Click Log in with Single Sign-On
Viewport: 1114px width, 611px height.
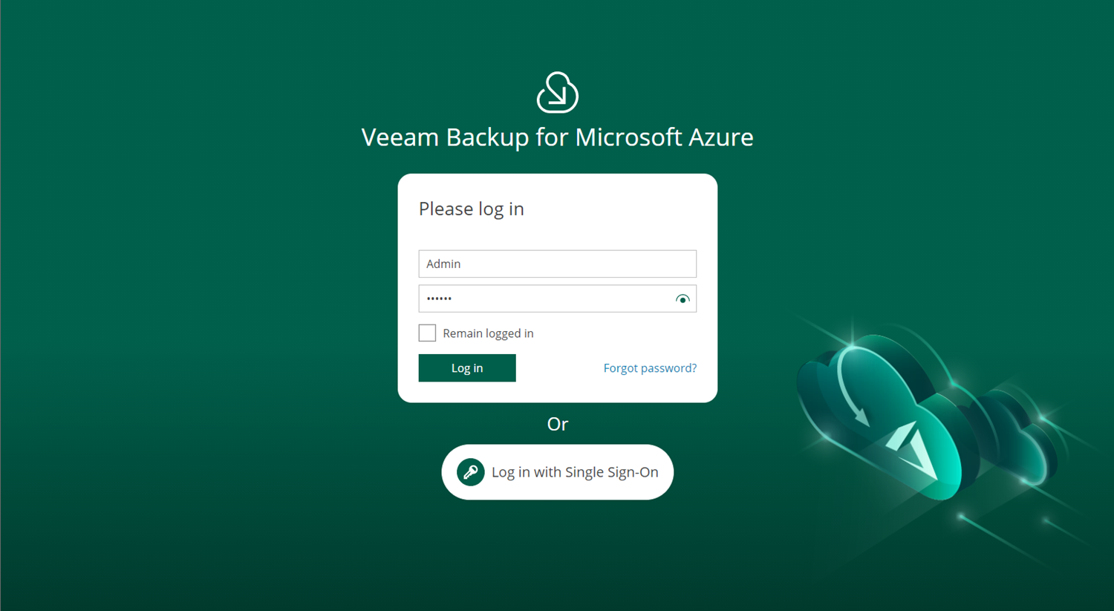tap(558, 472)
